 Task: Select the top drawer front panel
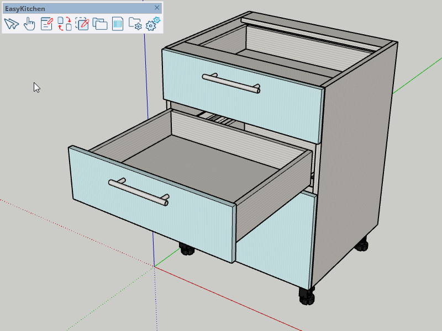tap(243, 95)
